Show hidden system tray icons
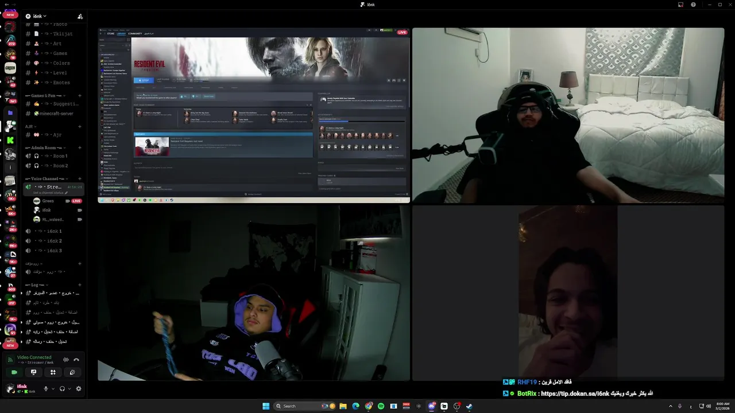 point(670,406)
